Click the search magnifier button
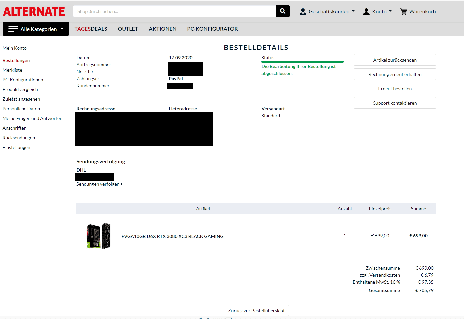 point(283,11)
